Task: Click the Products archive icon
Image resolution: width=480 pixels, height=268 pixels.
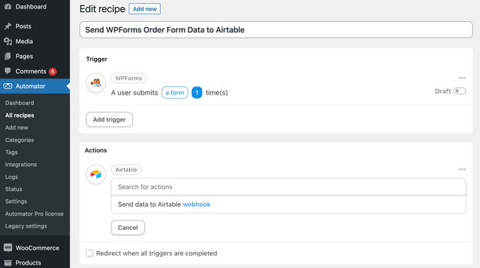Action: point(8,263)
